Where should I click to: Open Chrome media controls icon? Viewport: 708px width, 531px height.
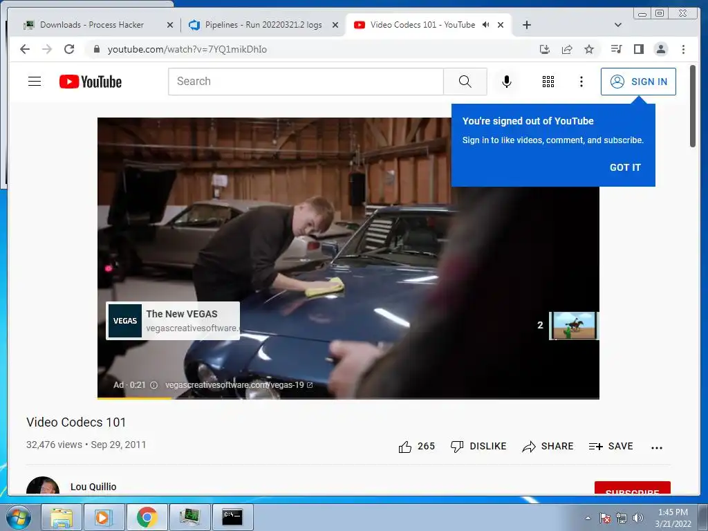tap(616, 49)
